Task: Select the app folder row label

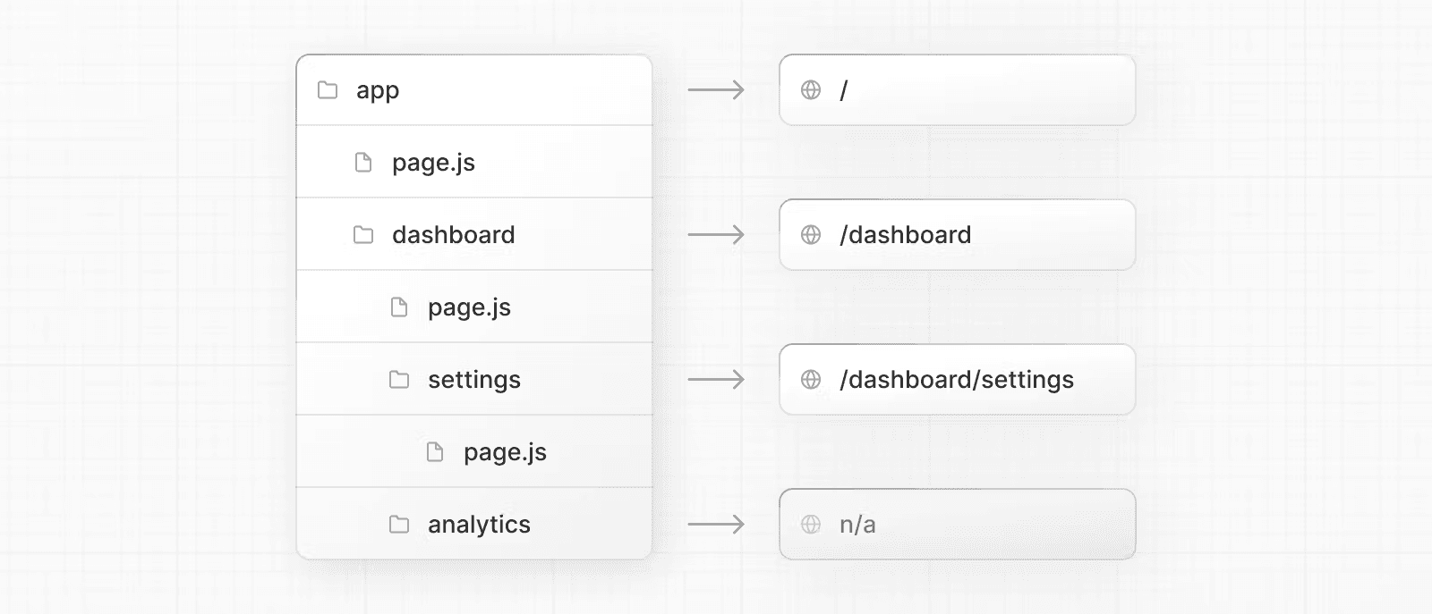Action: (x=378, y=90)
